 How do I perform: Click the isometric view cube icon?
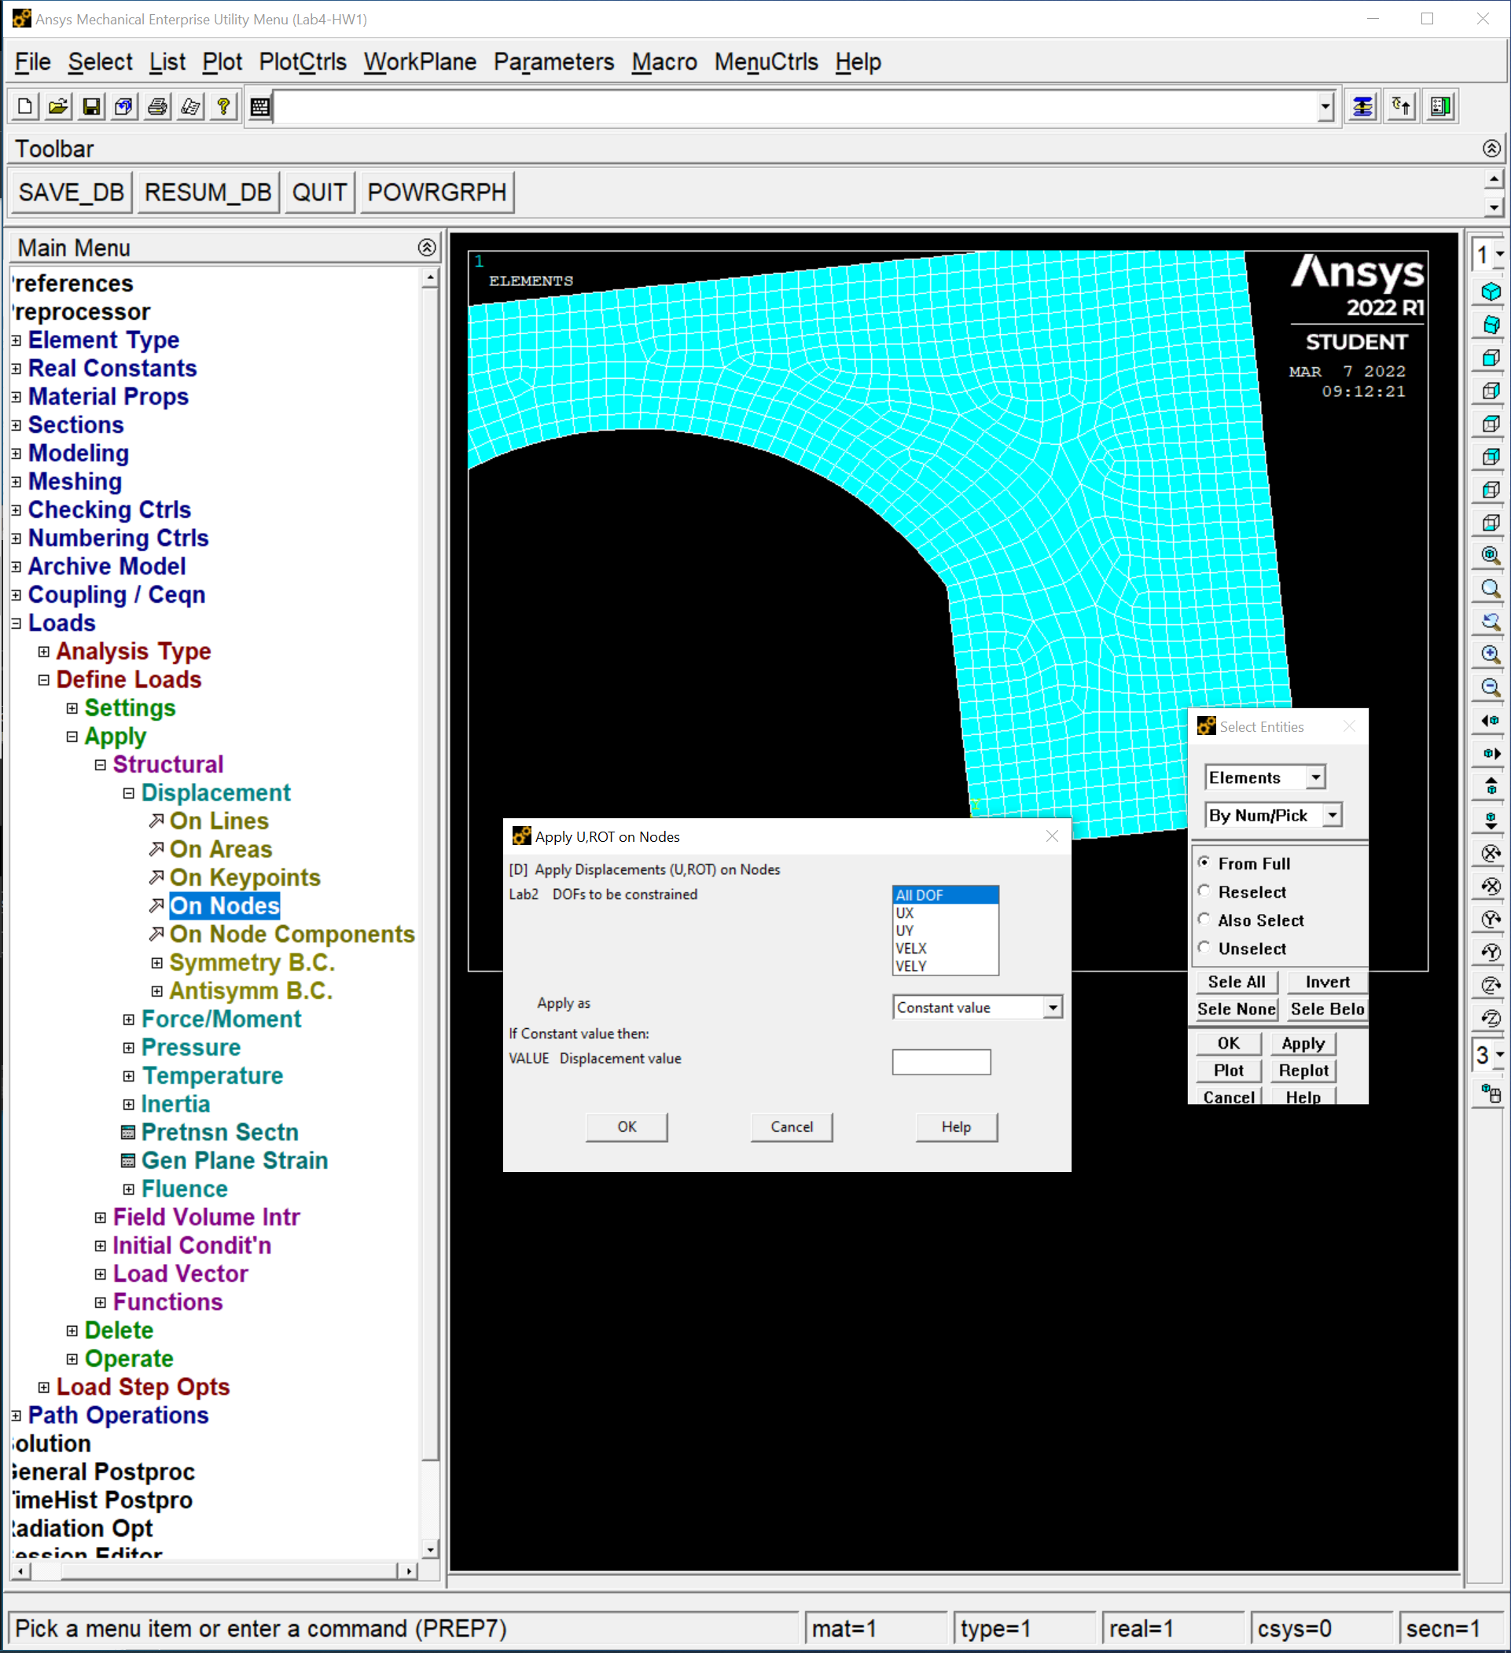tap(1491, 292)
